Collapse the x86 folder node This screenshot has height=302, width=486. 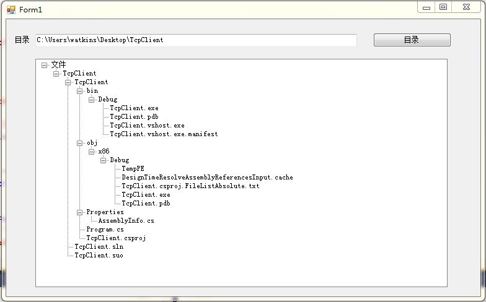(x=92, y=152)
